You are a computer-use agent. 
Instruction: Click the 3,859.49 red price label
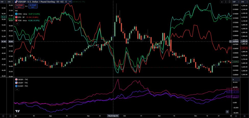(x=244, y=48)
